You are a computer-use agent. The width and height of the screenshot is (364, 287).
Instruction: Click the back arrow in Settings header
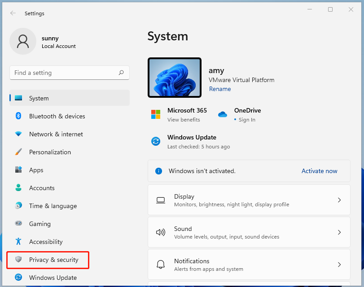(x=13, y=13)
